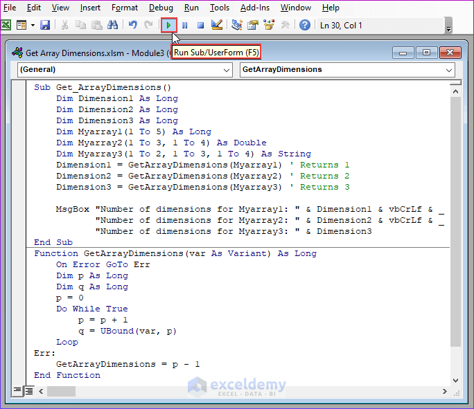Open the Add-Ins menu
The image size is (474, 409).
(255, 8)
